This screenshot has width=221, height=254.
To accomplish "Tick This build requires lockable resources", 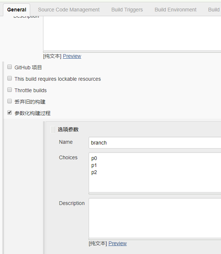I will point(10,79).
